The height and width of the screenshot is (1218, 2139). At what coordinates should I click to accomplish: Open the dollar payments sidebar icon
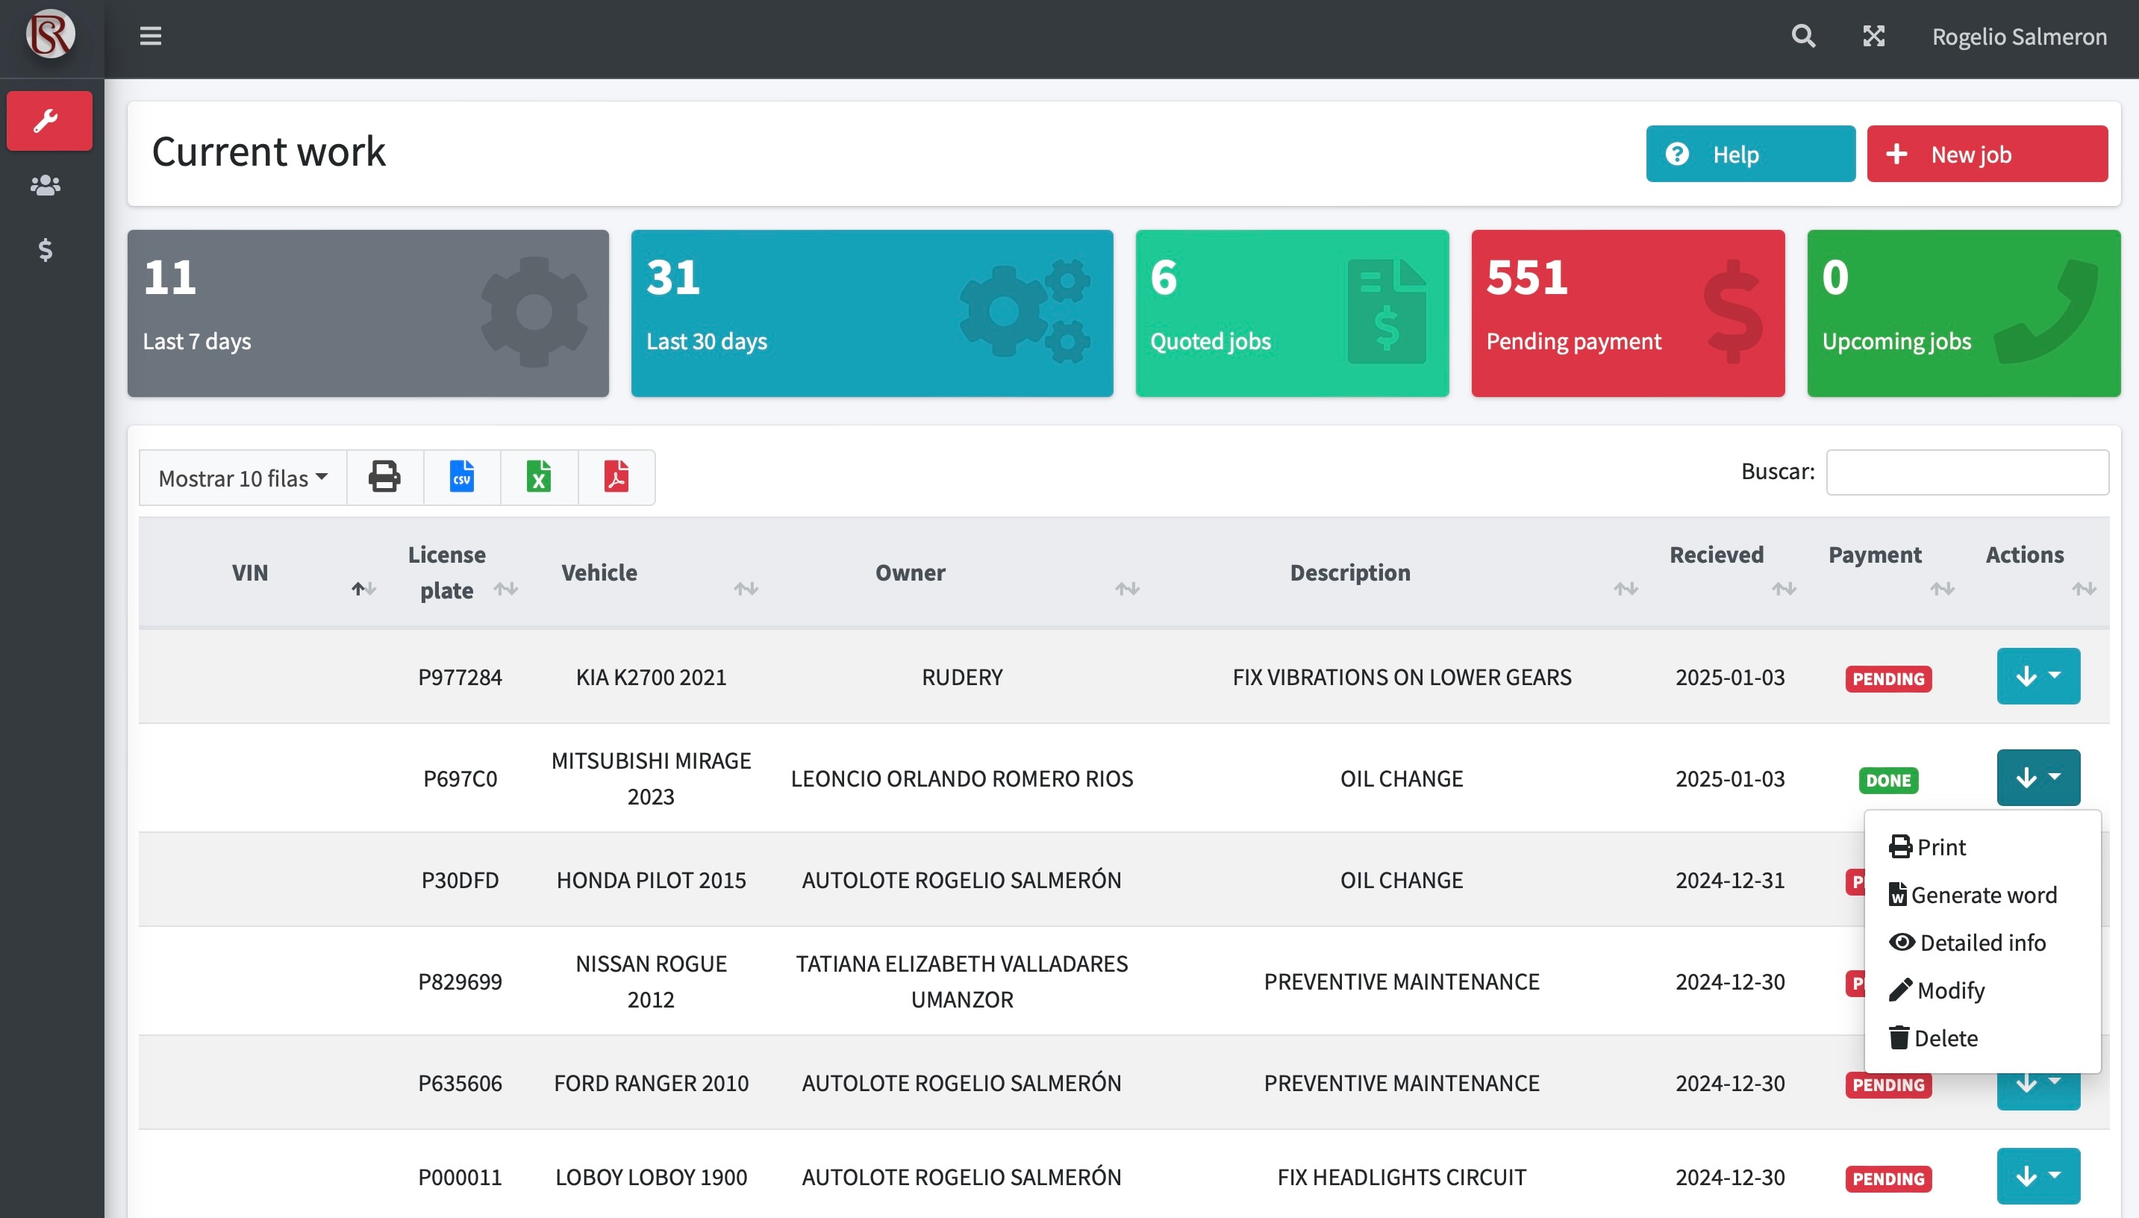point(46,249)
